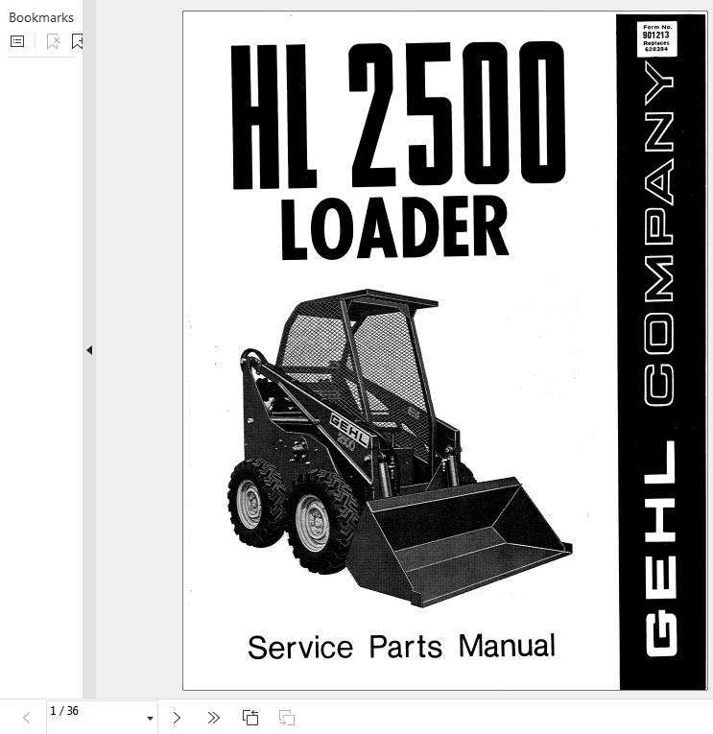Image resolution: width=713 pixels, height=734 pixels.
Task: Collapse the Bookmarks panel with arrow
Action: (89, 350)
